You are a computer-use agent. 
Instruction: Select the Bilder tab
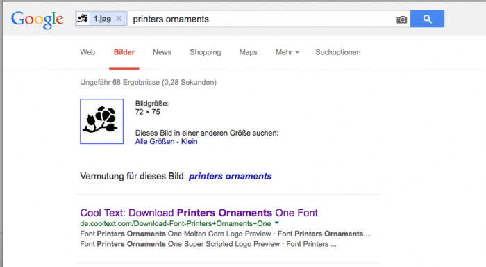124,52
